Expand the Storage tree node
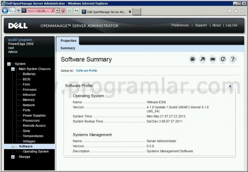The image size is (248, 172). point(13,157)
